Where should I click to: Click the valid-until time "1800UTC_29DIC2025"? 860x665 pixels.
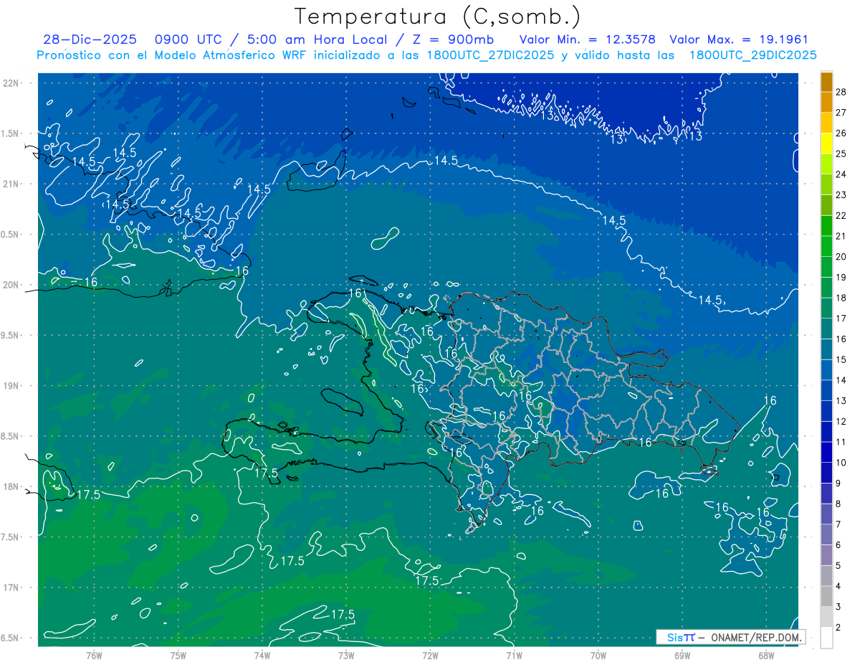(752, 55)
